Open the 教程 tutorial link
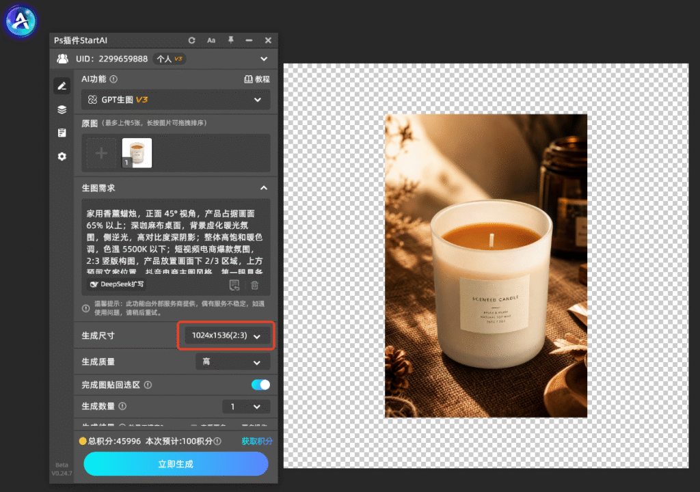Image resolution: width=700 pixels, height=492 pixels. coord(257,79)
